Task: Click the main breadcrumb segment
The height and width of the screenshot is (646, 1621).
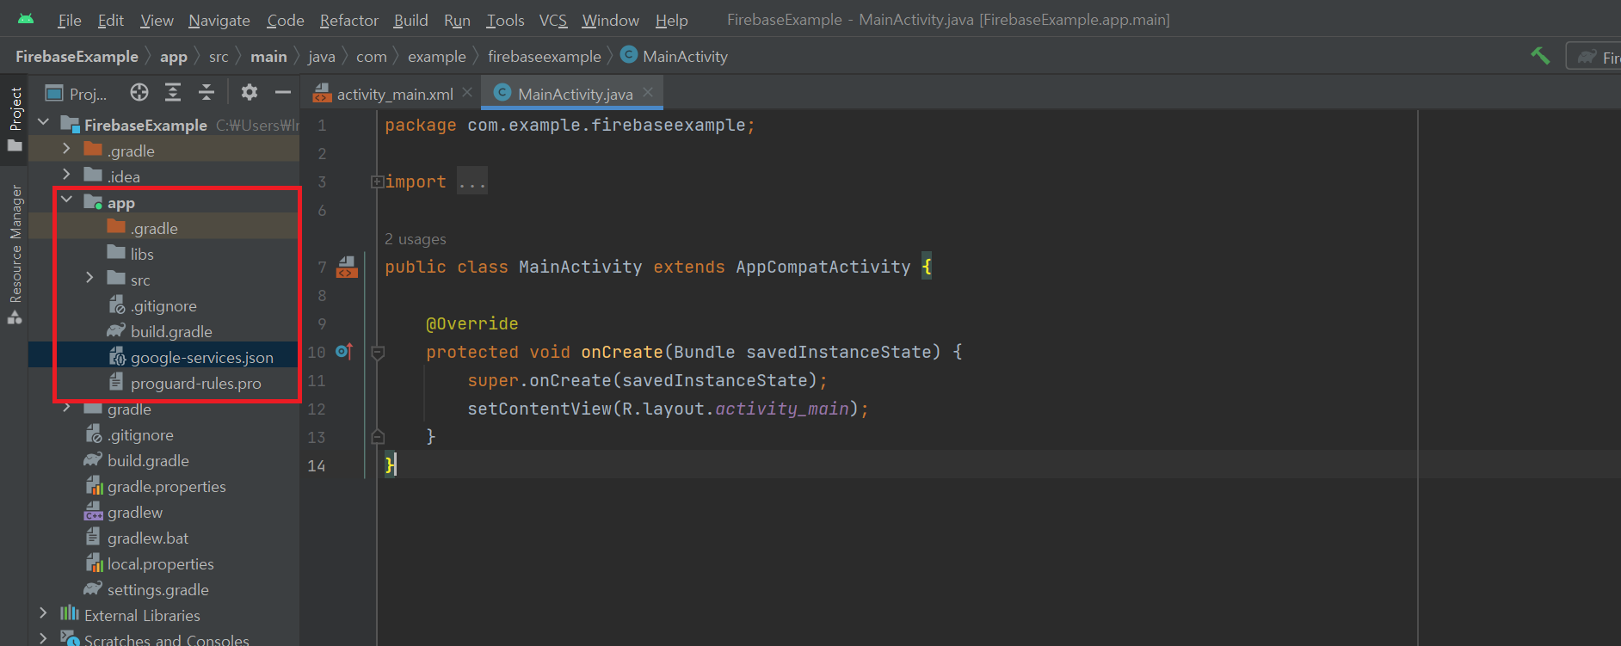Action: (268, 57)
